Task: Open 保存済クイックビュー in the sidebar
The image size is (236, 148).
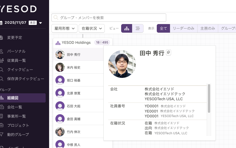Action: coord(26,79)
